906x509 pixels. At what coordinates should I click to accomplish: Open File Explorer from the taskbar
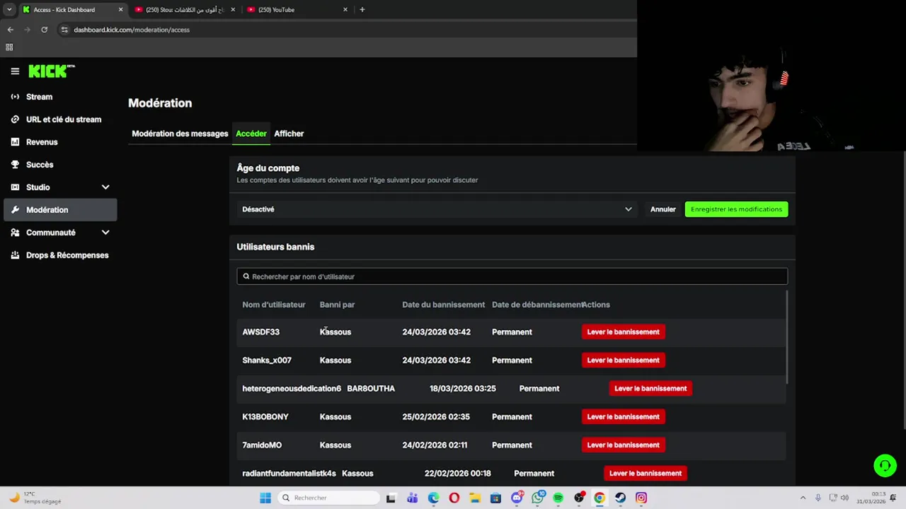(x=475, y=498)
